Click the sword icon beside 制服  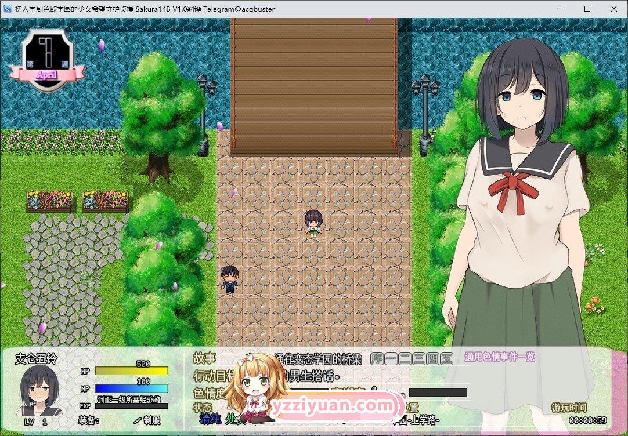point(138,421)
